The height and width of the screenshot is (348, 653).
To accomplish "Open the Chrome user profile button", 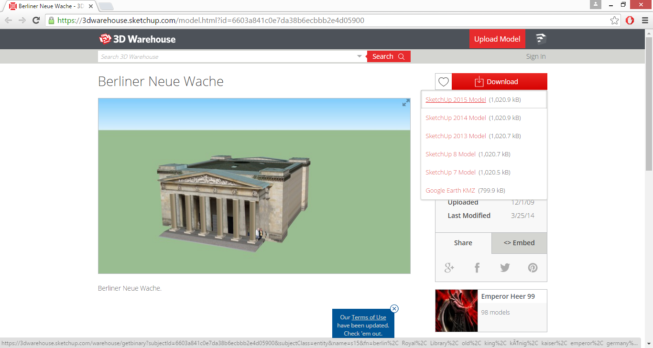I will point(595,4).
